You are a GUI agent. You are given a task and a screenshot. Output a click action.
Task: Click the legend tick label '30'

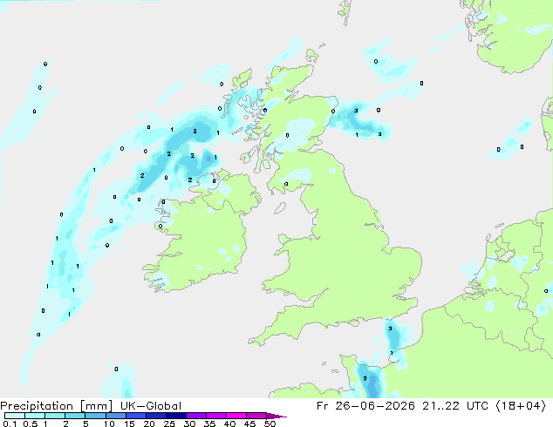click(189, 424)
